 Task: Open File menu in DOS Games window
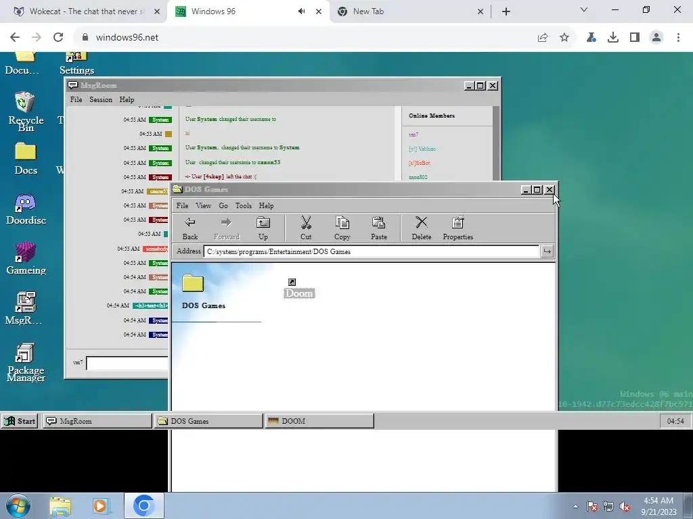(182, 205)
